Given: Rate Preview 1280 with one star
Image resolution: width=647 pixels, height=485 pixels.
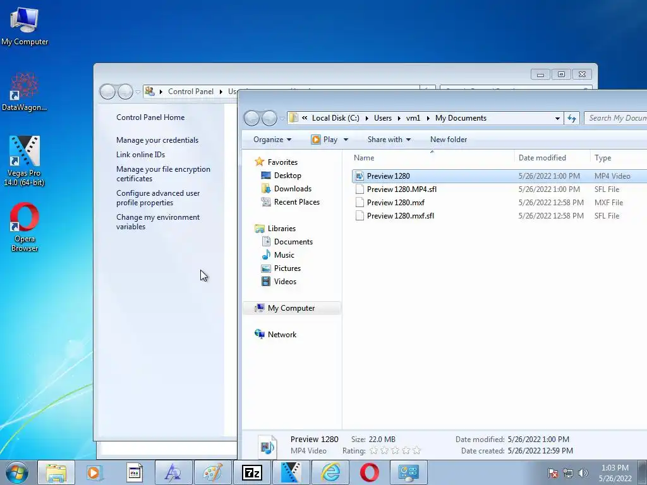Looking at the screenshot, I should (373, 451).
